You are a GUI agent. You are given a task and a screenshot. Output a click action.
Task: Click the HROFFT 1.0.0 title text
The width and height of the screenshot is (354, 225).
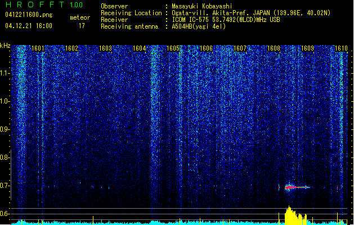pyautogui.click(x=44, y=4)
